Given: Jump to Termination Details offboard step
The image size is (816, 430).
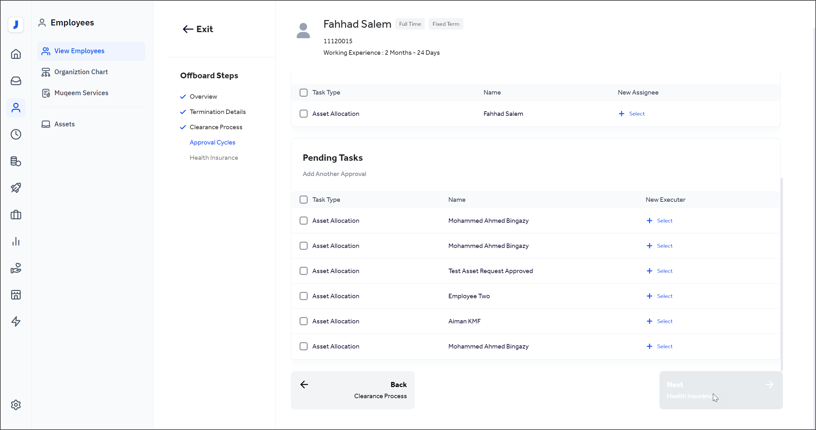Looking at the screenshot, I should click(x=218, y=112).
